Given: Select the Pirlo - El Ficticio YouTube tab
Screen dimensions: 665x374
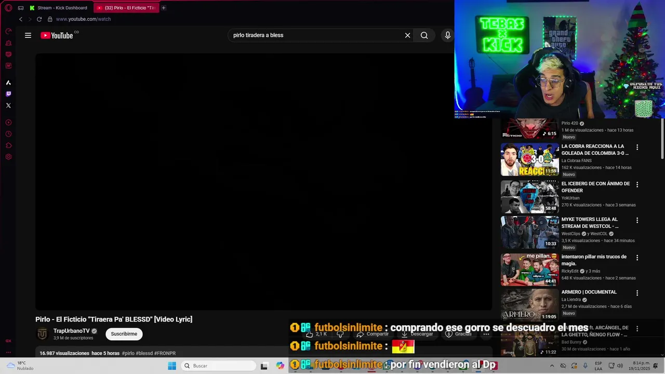Looking at the screenshot, I should coord(126,8).
